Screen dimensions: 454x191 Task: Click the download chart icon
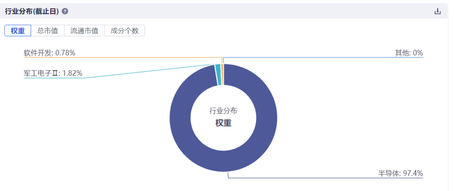(438, 12)
